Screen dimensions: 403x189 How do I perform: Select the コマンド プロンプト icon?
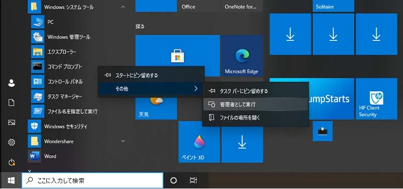[x=38, y=67]
